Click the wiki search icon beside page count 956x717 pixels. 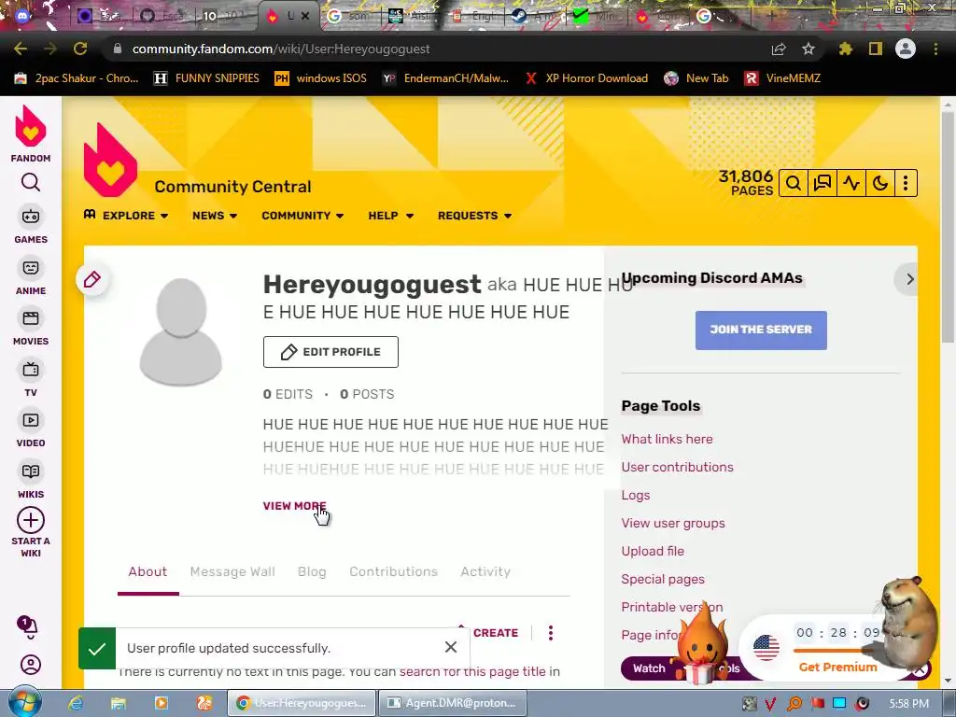pyautogui.click(x=794, y=183)
